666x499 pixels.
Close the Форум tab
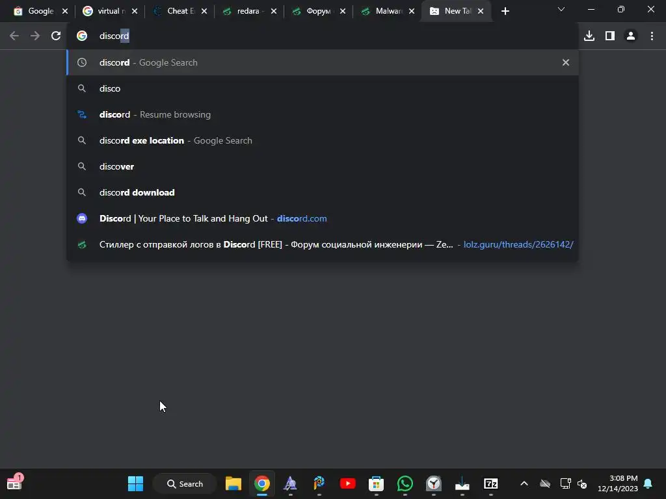(x=343, y=12)
